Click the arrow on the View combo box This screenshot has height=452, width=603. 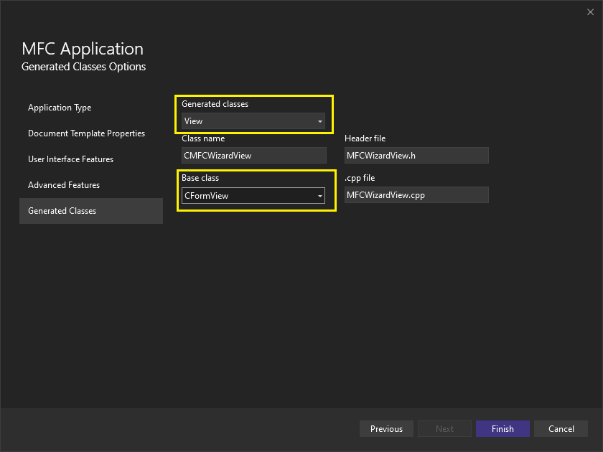coord(320,121)
